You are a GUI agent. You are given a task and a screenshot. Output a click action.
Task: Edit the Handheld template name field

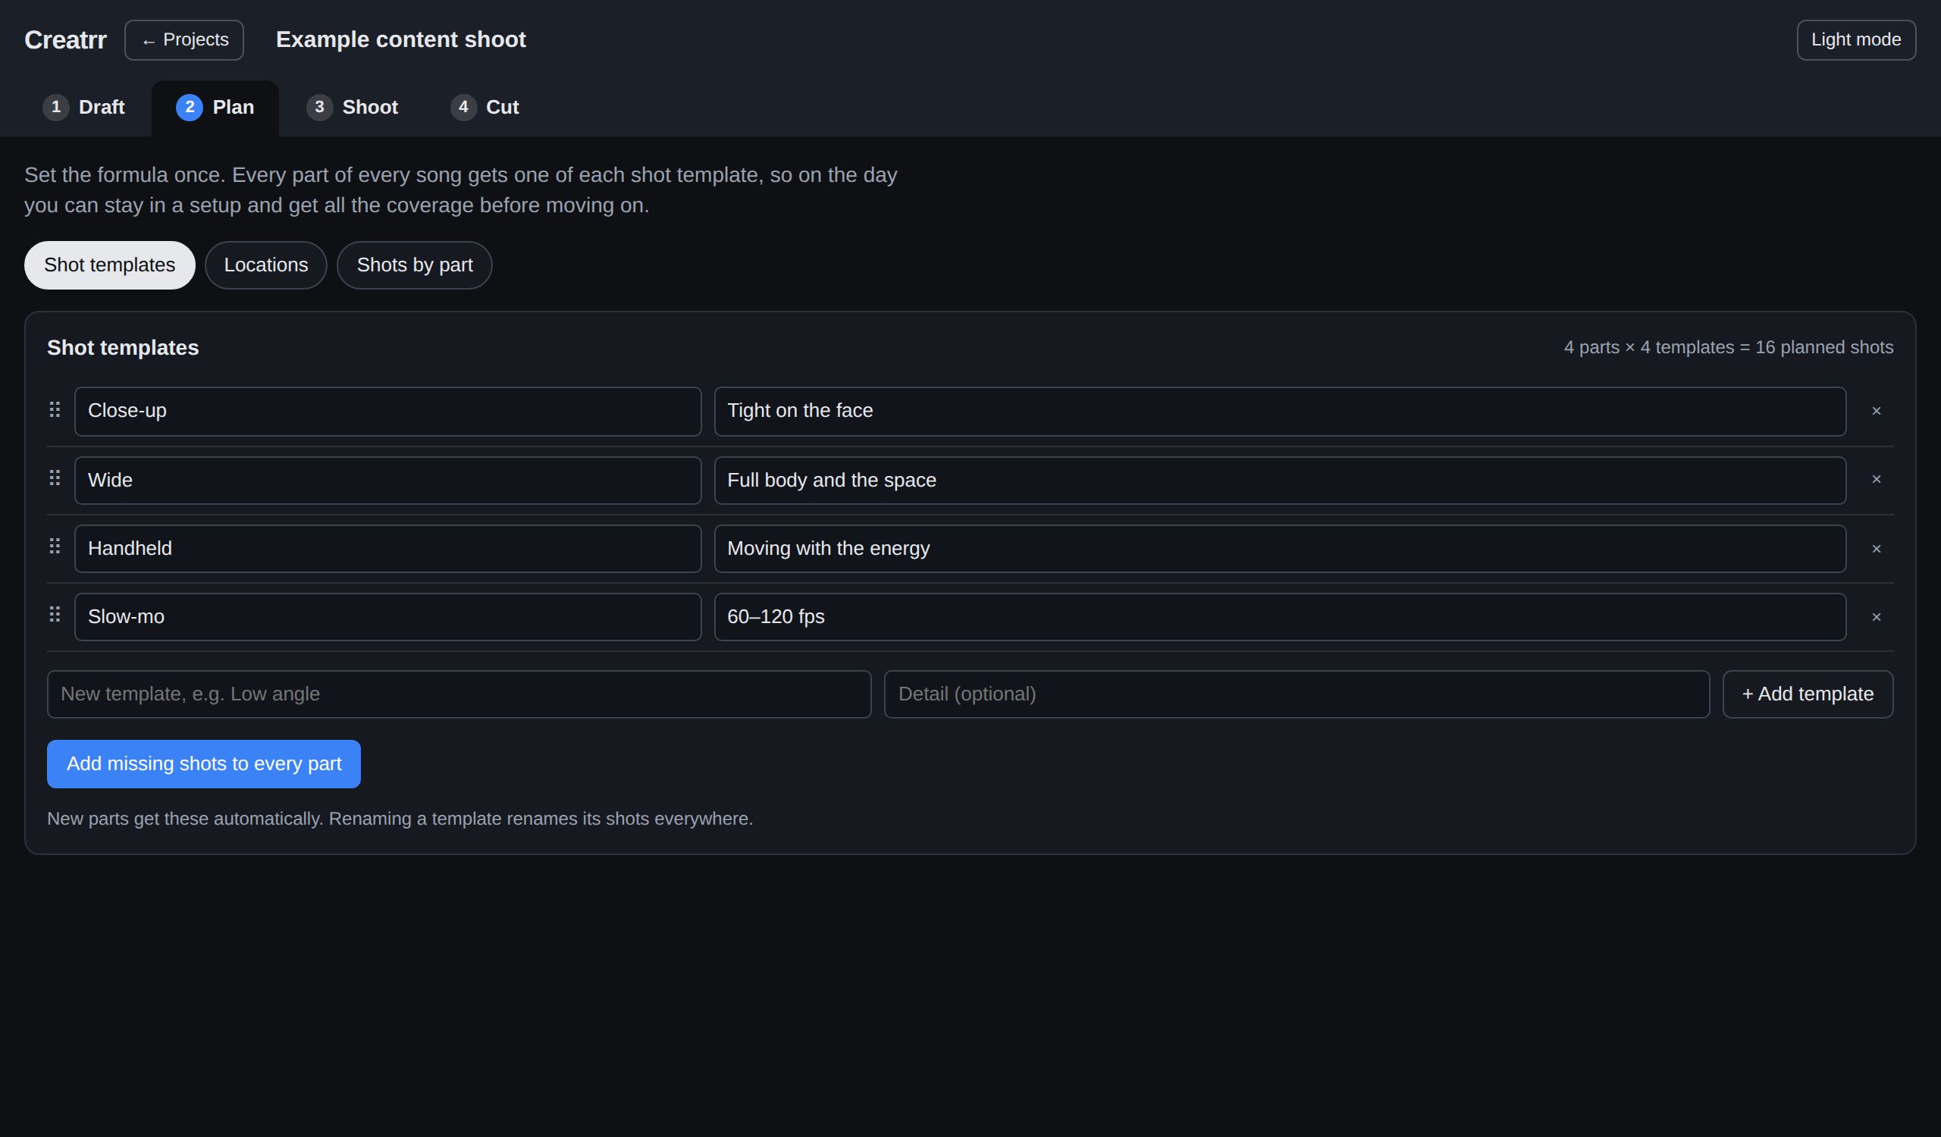(x=387, y=549)
